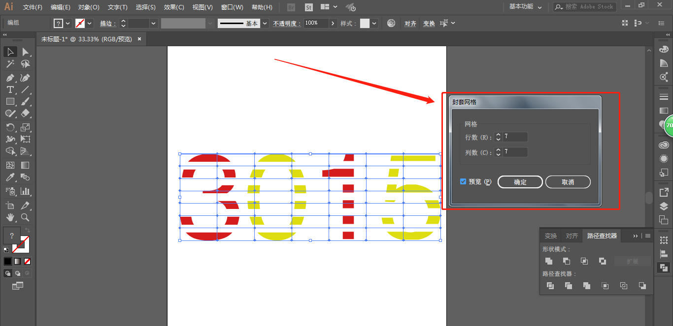Viewport: 673px width, 326px height.
Task: Select the Zoom tool
Action: coord(26,217)
